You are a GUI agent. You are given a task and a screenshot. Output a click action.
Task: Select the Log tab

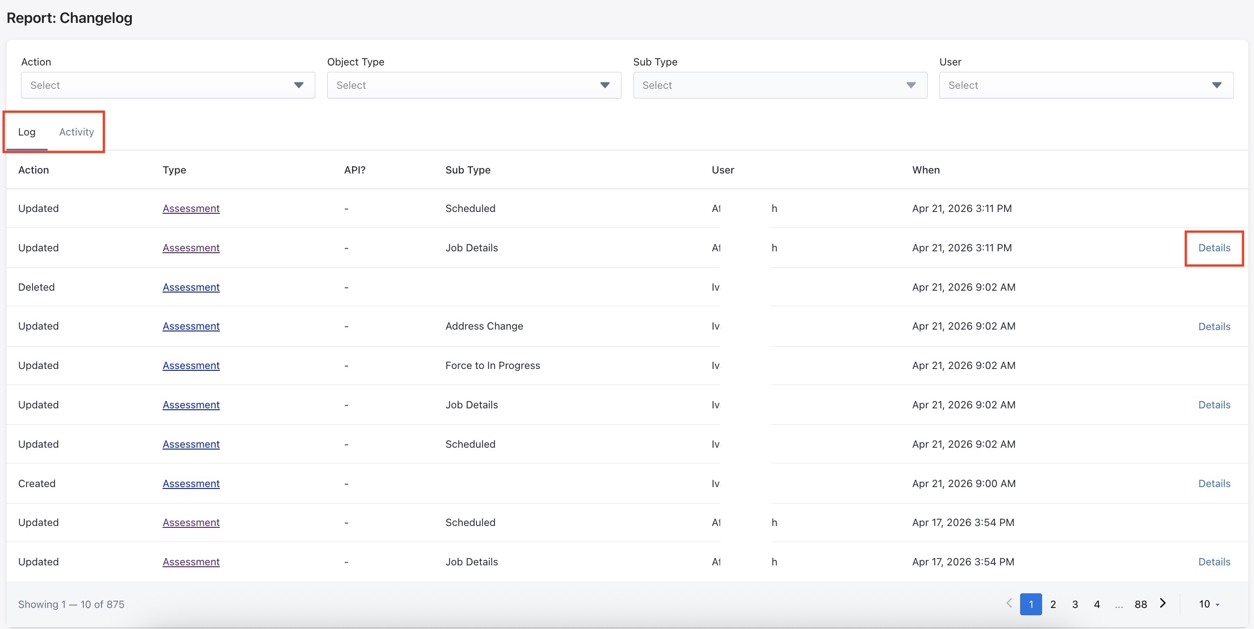click(27, 132)
